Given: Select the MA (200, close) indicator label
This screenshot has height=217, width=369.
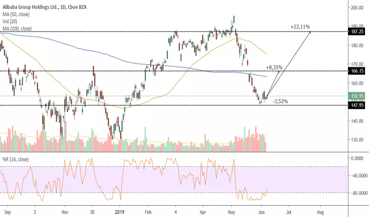Looking at the screenshot, I should tap(17, 29).
